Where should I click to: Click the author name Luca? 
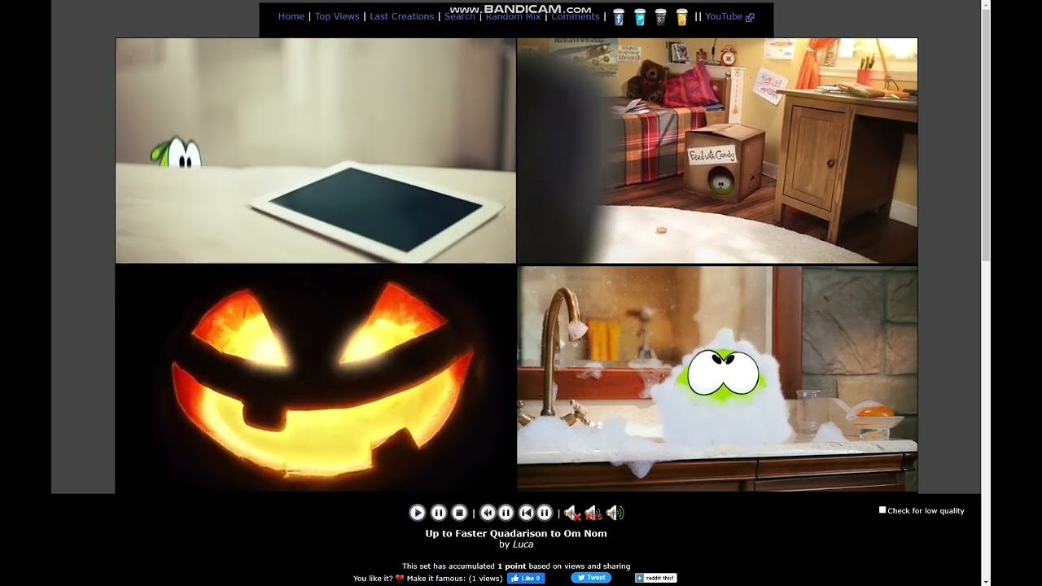pos(523,544)
